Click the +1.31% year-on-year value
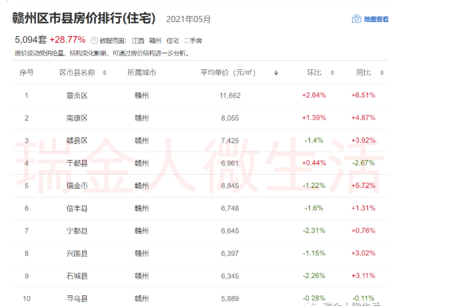This screenshot has height=306, width=452. click(363, 208)
